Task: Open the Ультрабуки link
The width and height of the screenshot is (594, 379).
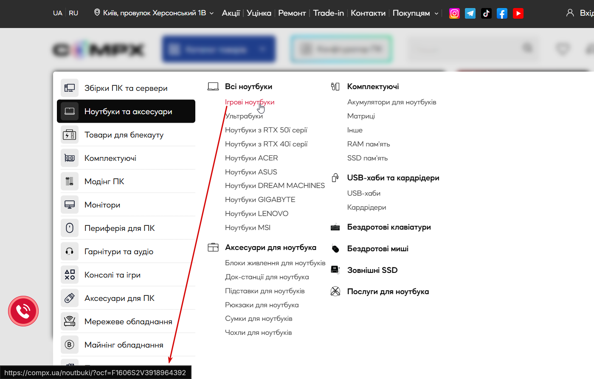Action: click(244, 116)
